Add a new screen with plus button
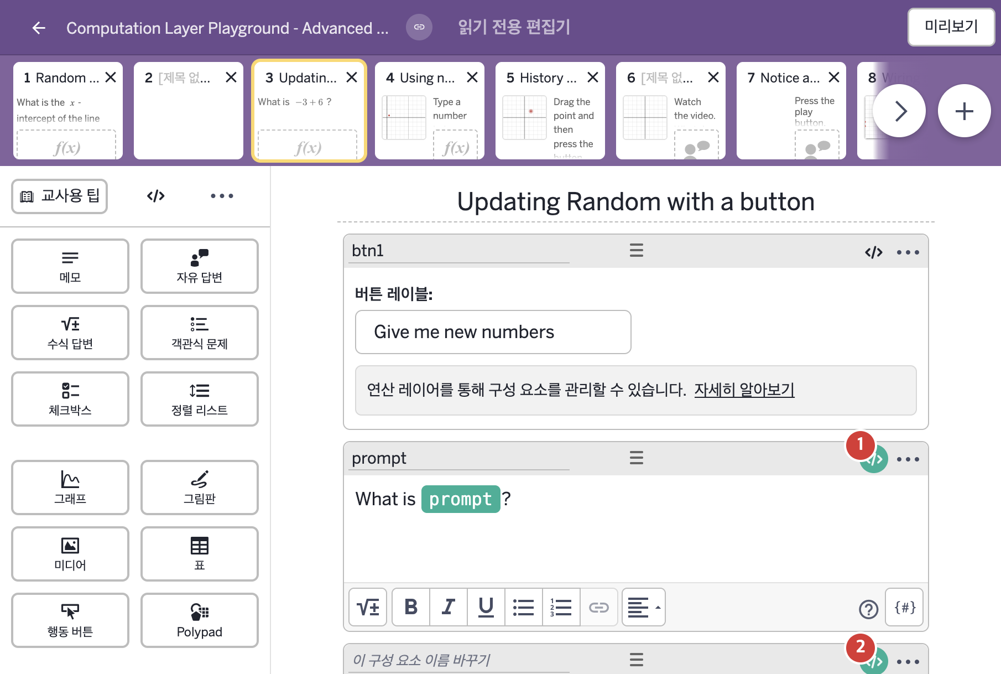This screenshot has width=1001, height=674. [x=964, y=111]
